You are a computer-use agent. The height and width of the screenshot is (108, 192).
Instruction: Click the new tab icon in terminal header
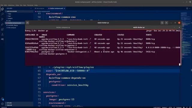tap(27, 23)
